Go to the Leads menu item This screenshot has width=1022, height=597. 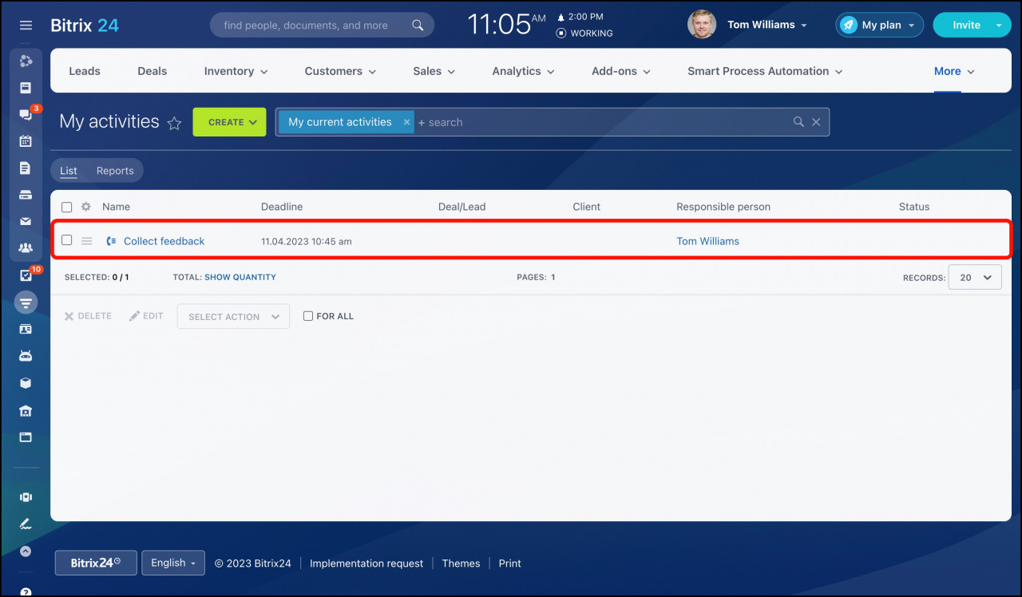click(85, 71)
